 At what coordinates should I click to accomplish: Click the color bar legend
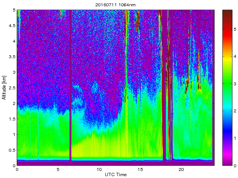(x=227, y=88)
